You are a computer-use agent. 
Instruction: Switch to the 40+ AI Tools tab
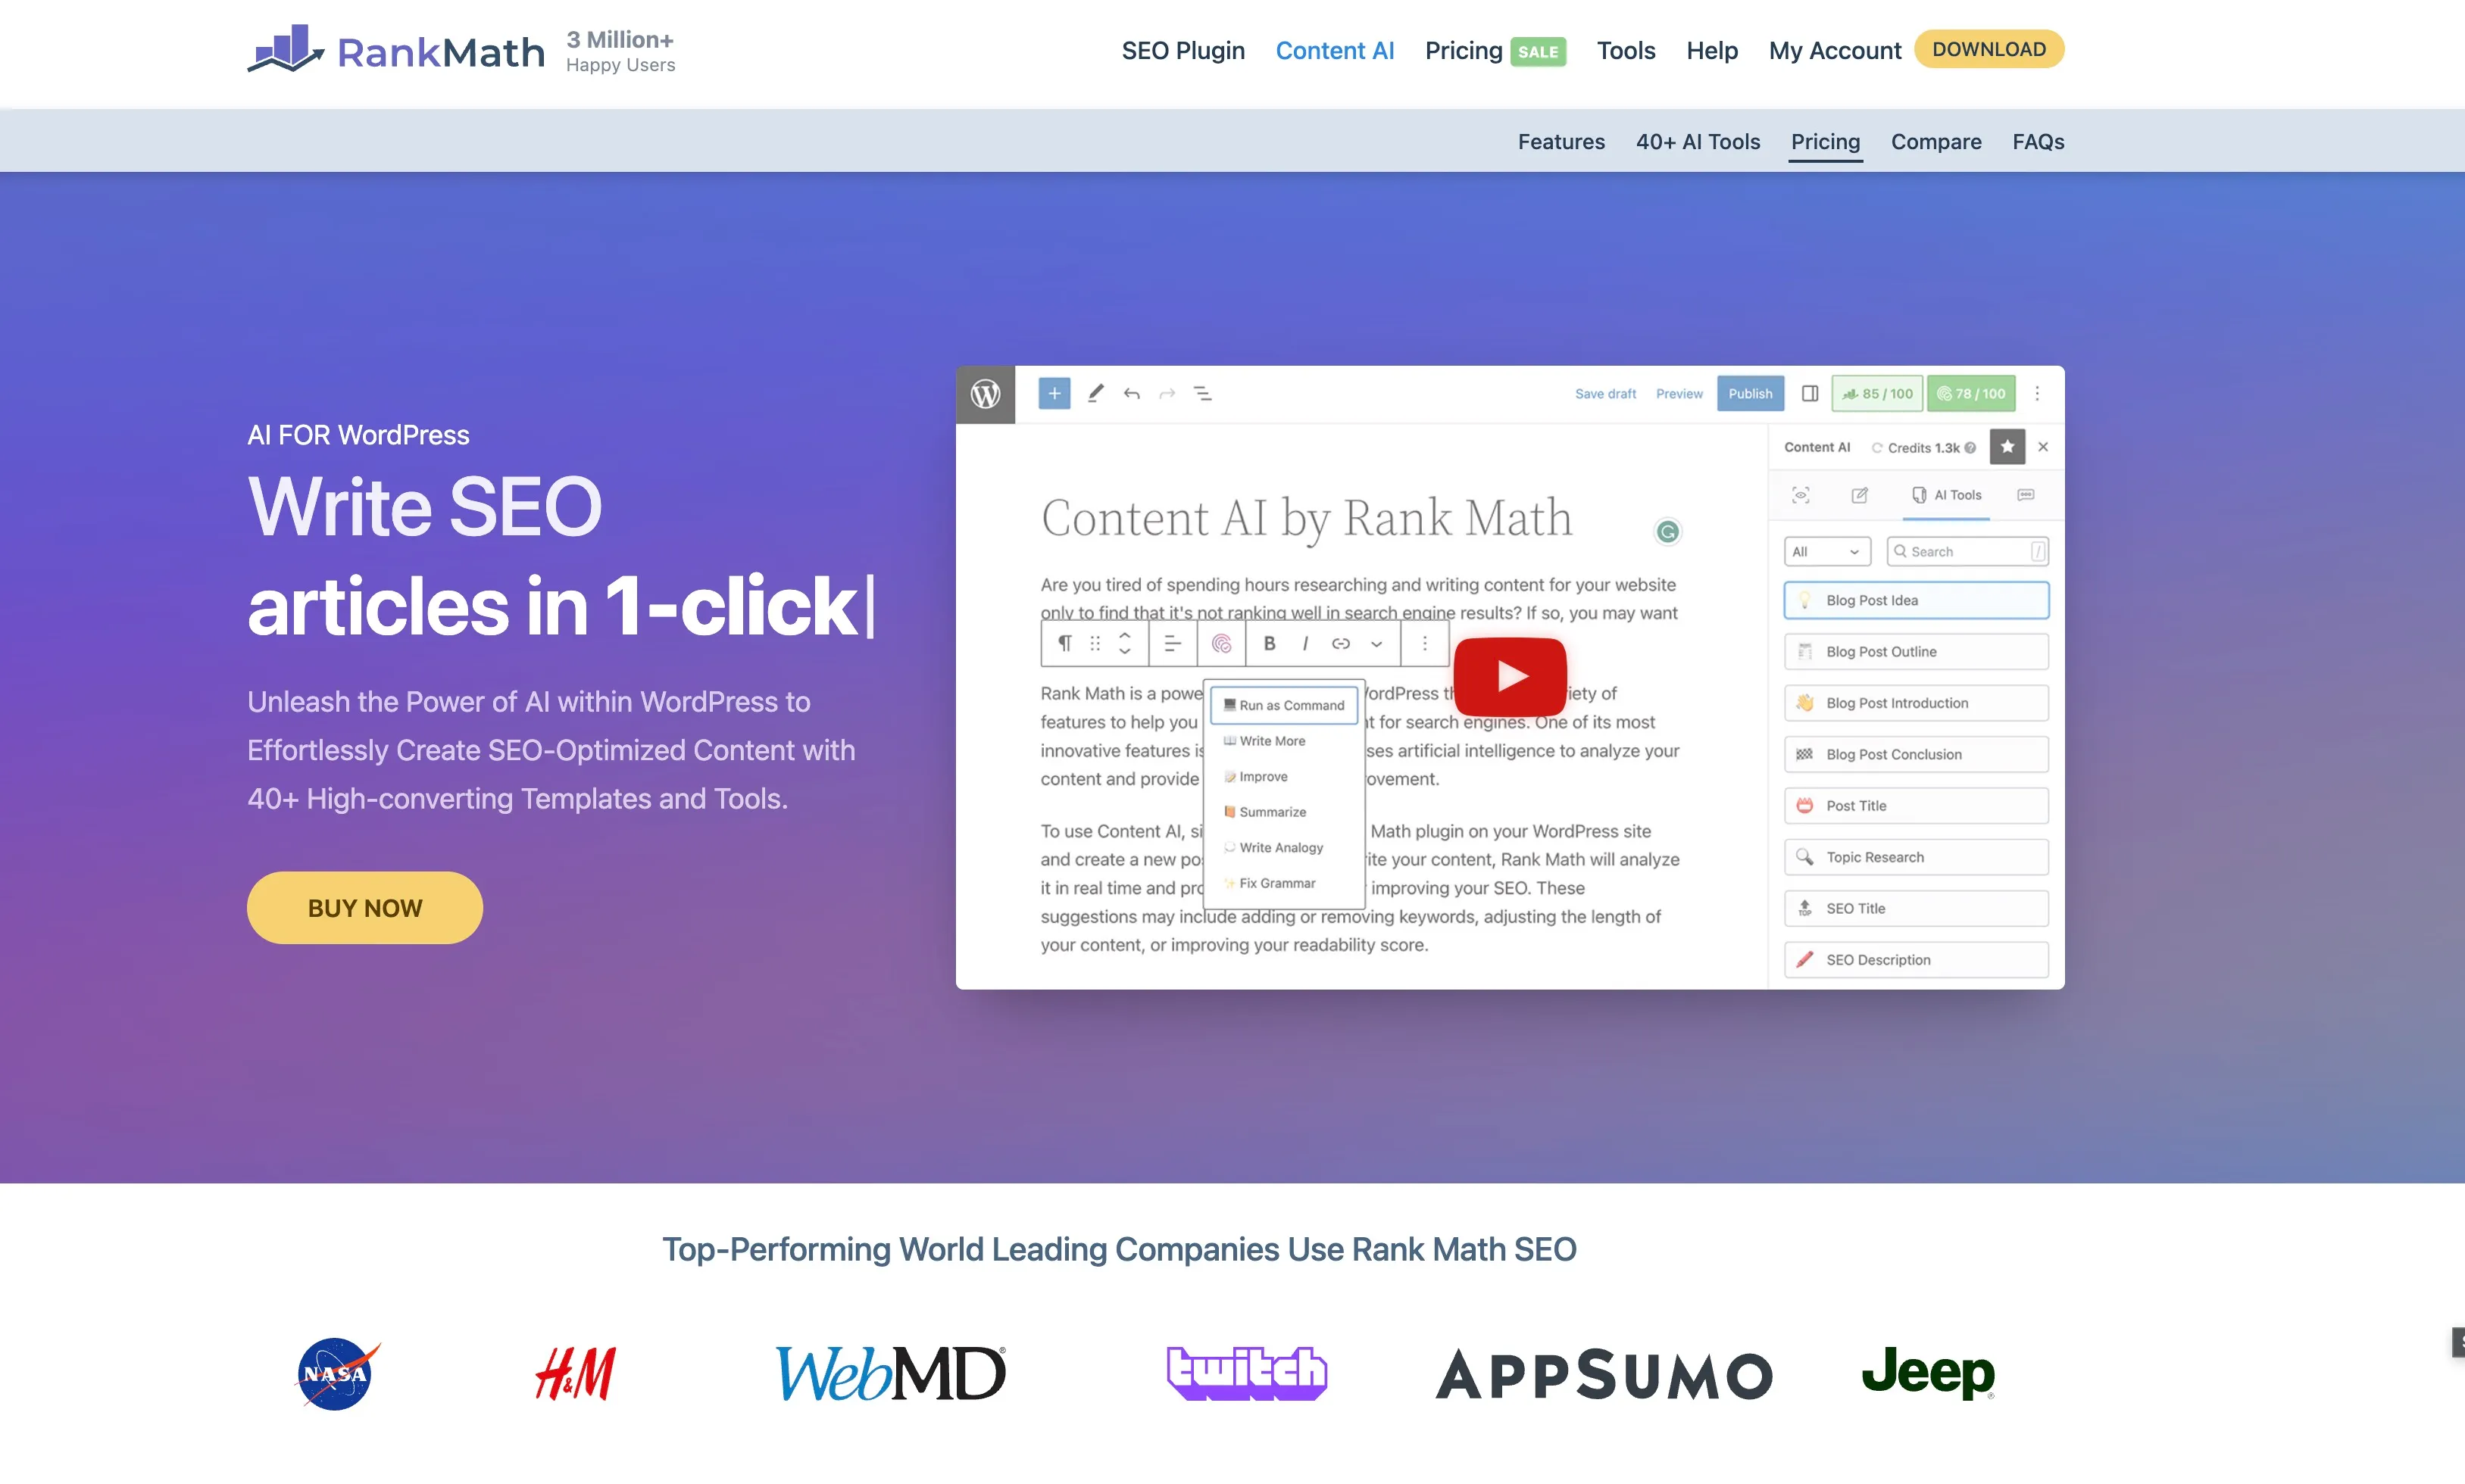click(1697, 141)
